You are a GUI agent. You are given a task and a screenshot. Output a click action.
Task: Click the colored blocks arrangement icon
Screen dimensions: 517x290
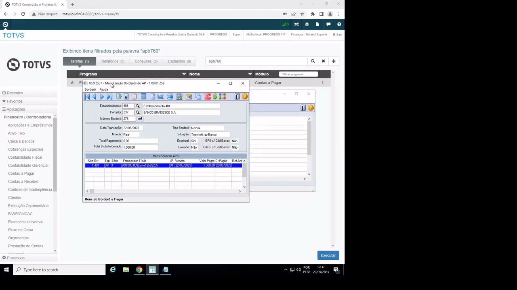point(223,97)
